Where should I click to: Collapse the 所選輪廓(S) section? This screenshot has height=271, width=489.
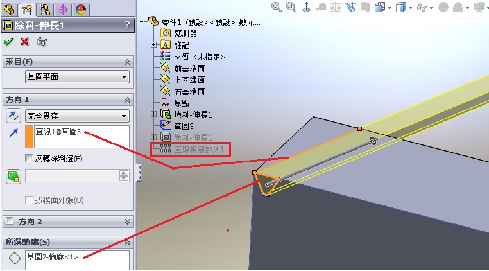pos(127,242)
